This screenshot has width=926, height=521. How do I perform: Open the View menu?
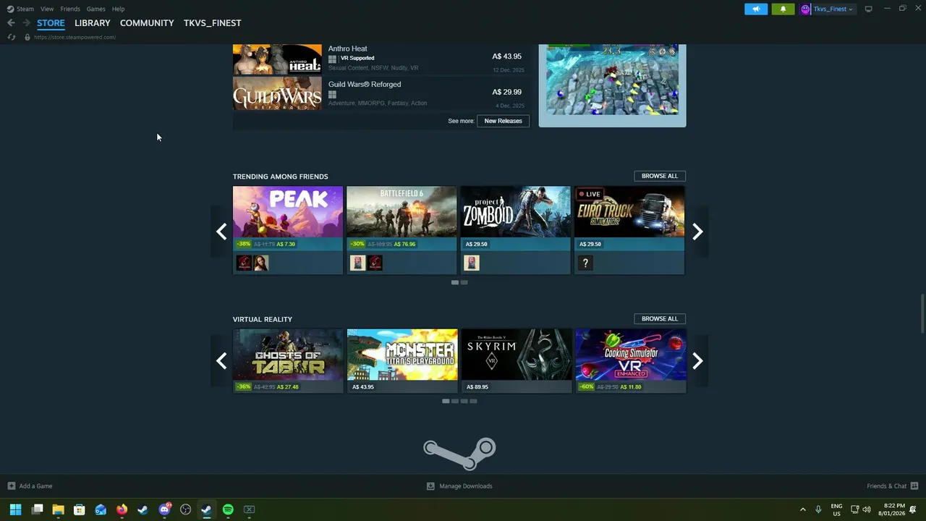tap(47, 9)
